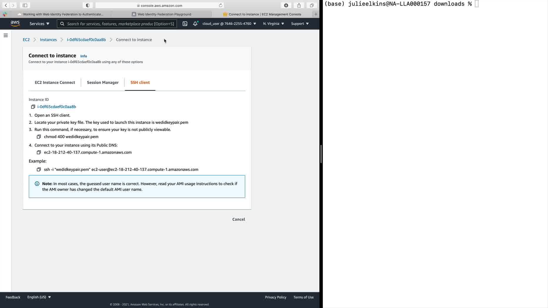Go to AWS console home logo
Viewport: 548px width, 308px height.
(15, 23)
